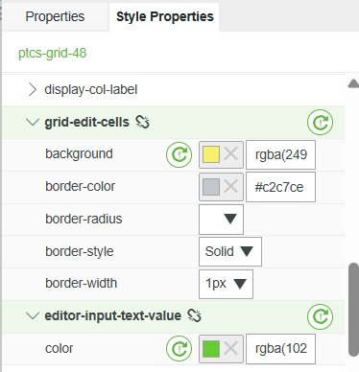Select the Style Properties tab
The height and width of the screenshot is (372, 359).
coord(164,16)
